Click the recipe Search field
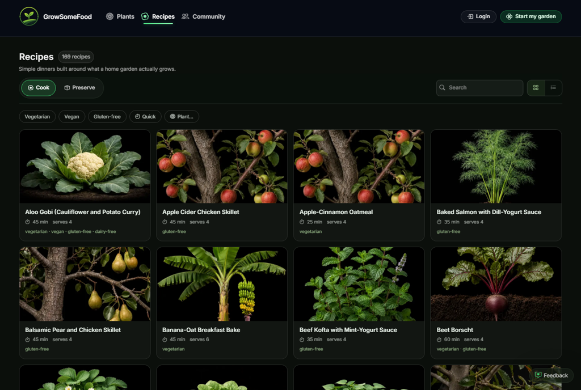 pyautogui.click(x=479, y=88)
